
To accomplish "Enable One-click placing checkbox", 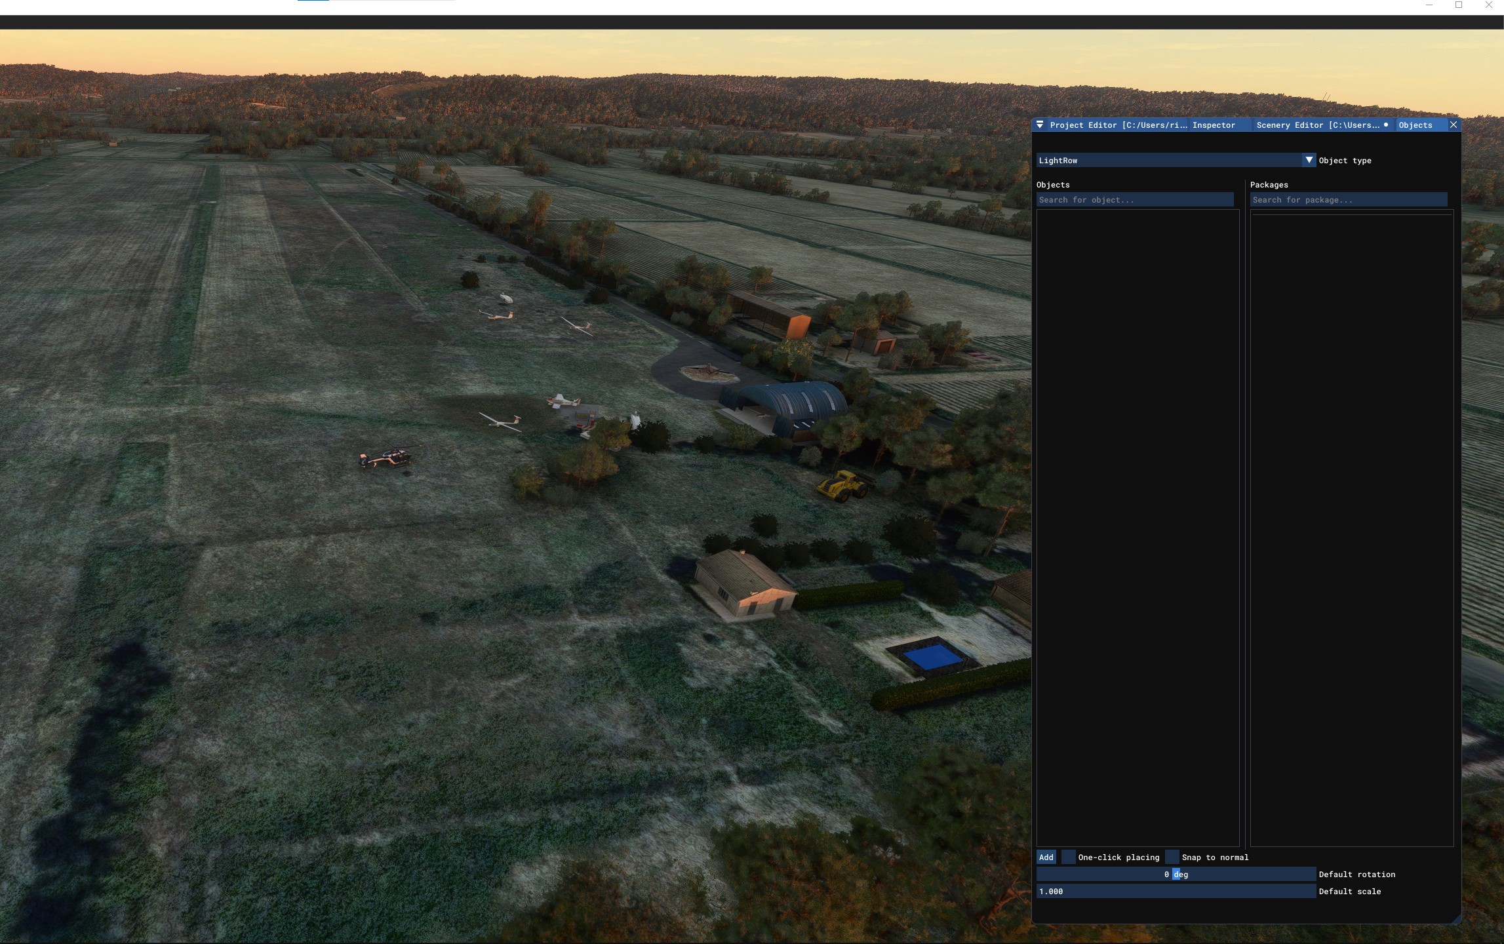I will point(1069,857).
